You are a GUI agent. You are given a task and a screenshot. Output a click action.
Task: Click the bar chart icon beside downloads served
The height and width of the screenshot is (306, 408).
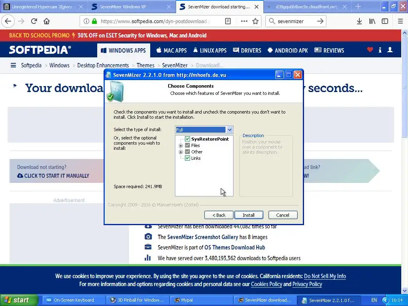tap(147, 258)
